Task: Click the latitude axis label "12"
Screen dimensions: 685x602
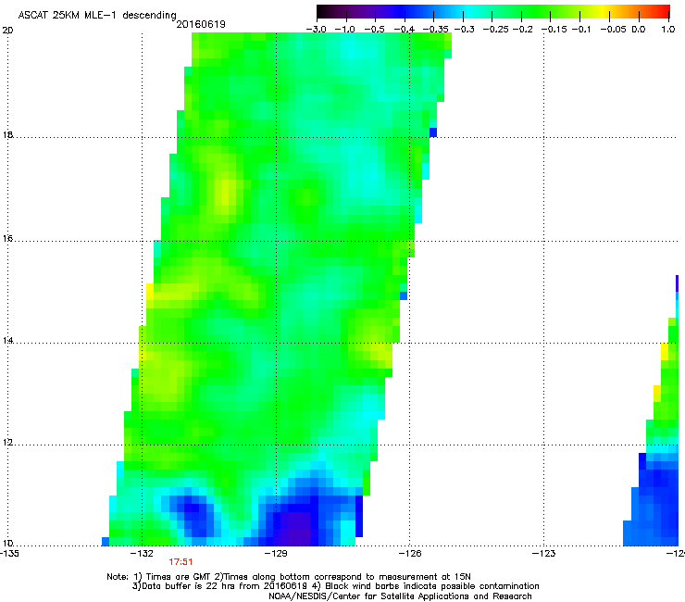Action: coord(7,442)
